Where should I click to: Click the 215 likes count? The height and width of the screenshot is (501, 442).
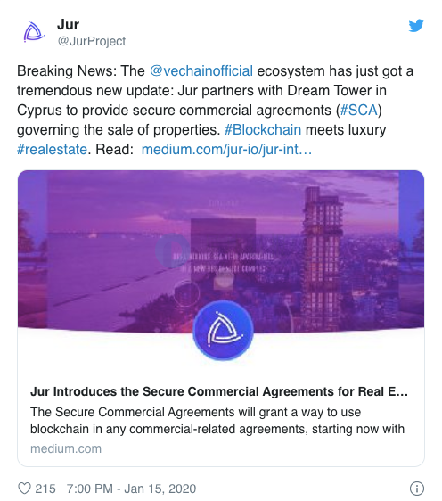click(45, 489)
